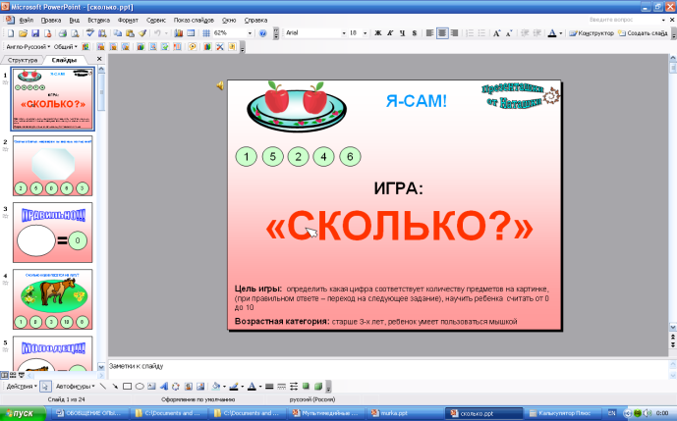The width and height of the screenshot is (677, 421).
Task: Select slide 4 thumbnail with the cow
Action: [x=53, y=298]
